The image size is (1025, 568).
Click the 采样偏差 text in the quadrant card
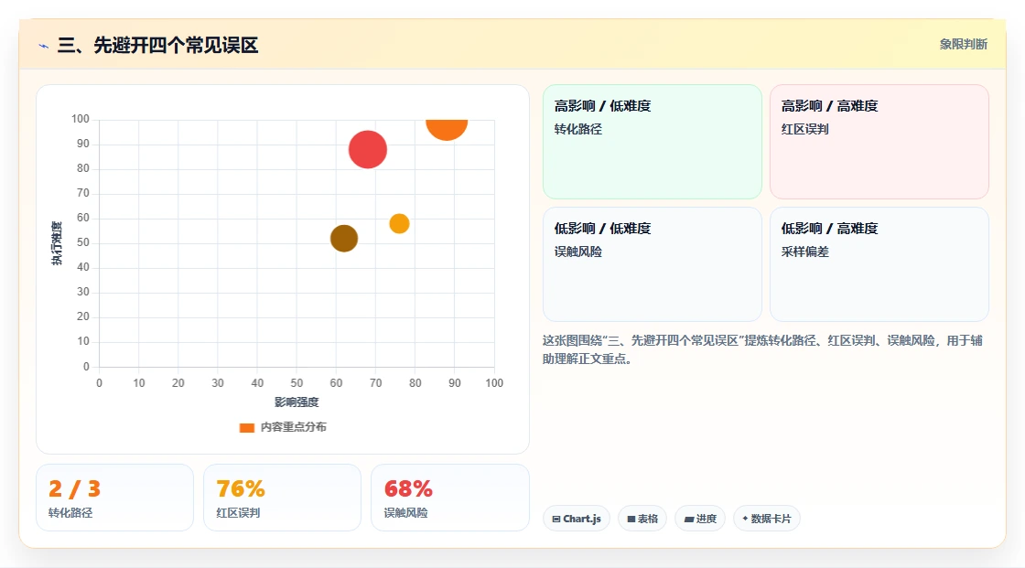804,252
